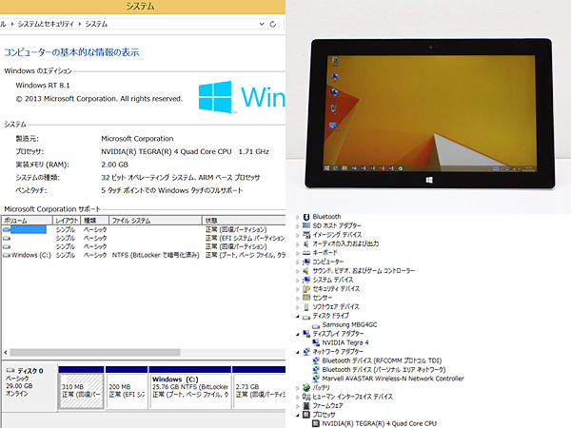Select the 2.73 GB recovery partition block

[x=259, y=391]
